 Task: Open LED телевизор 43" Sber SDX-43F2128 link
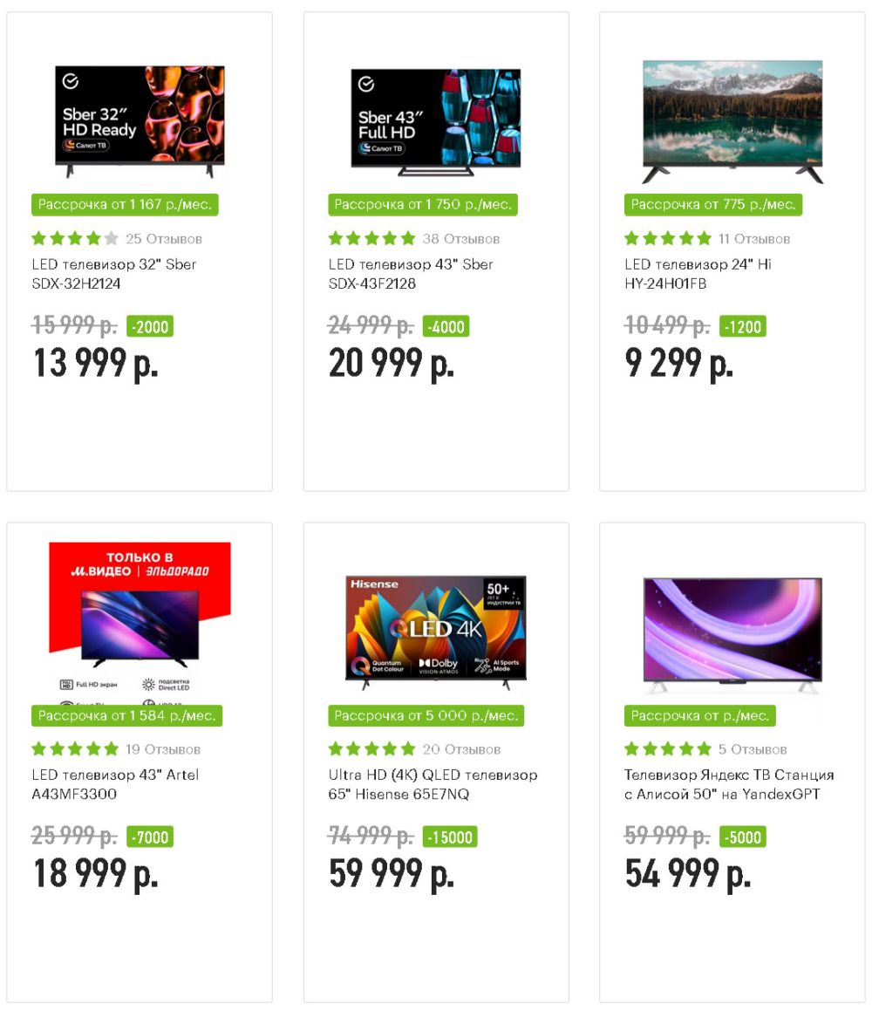click(411, 274)
